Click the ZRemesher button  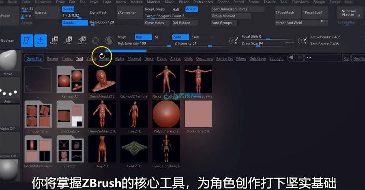130,13
